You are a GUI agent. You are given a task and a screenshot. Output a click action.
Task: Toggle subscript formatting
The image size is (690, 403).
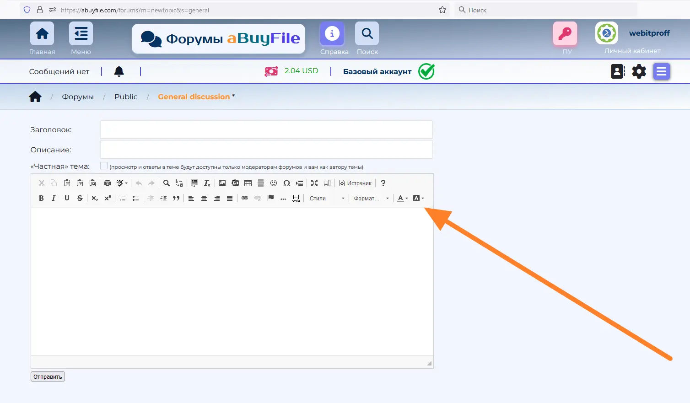95,198
